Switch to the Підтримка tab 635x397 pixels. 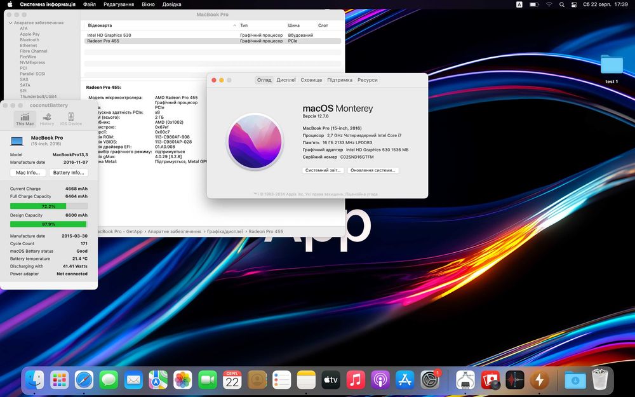click(339, 80)
